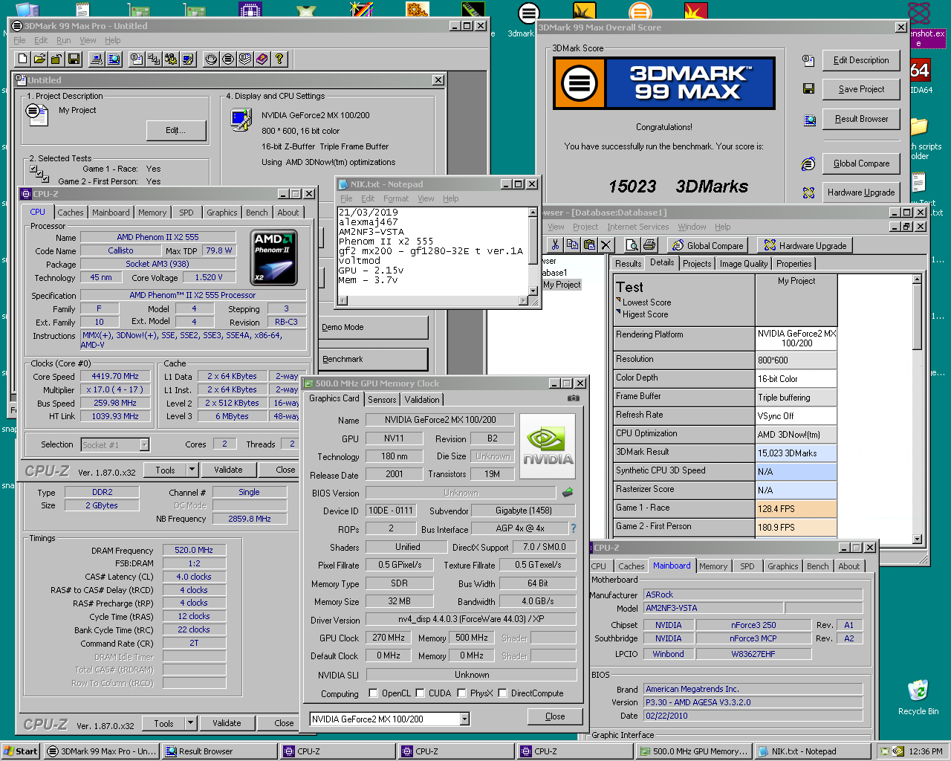Viewport: 951px width, 761px height.
Task: Click the striped 3DMark logo icon in toolbar
Action: click(228, 59)
